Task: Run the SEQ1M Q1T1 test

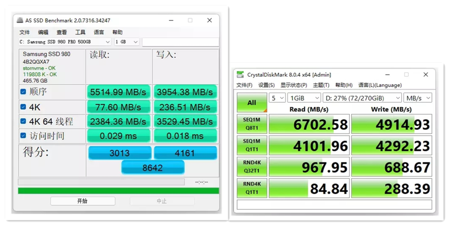Action: pyautogui.click(x=252, y=145)
